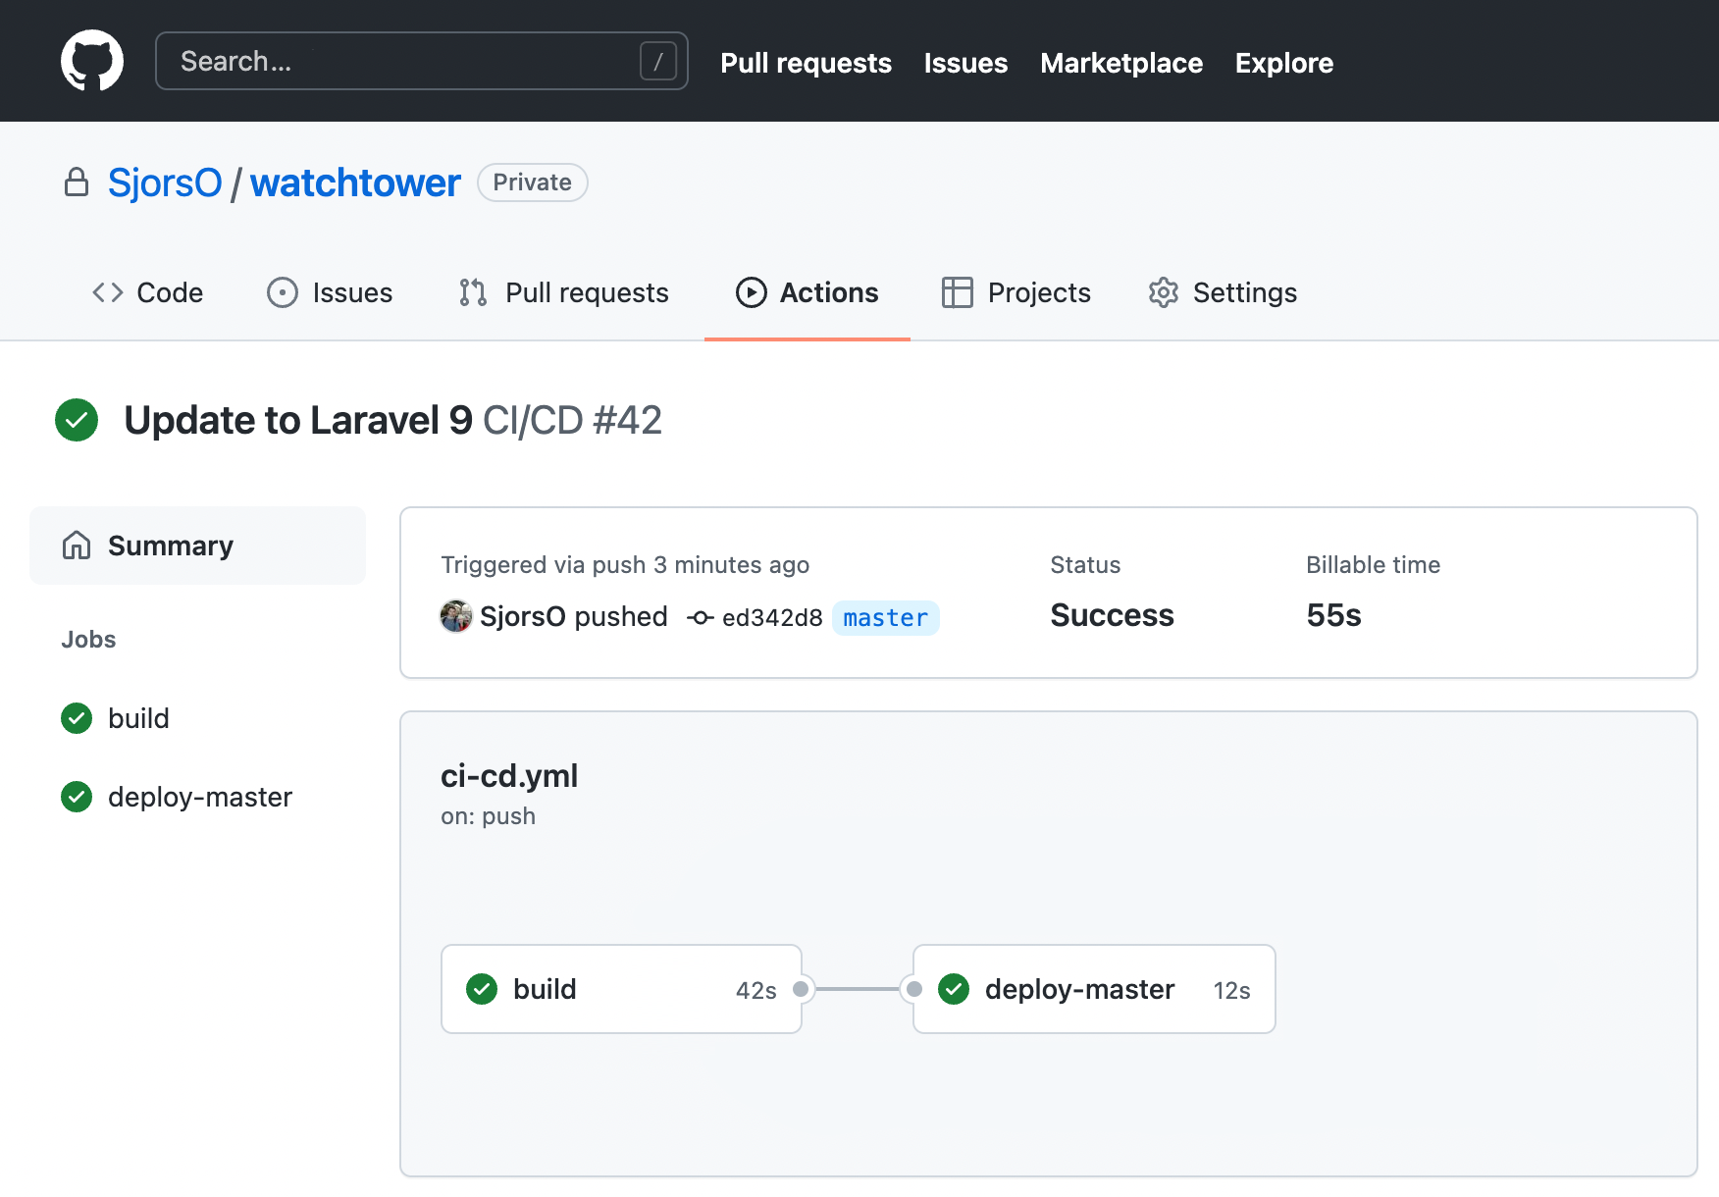This screenshot has height=1197, width=1719.
Task: Open the Summary sidebar item
Action: pos(198,546)
